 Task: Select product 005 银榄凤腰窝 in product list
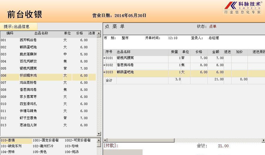point(48,68)
